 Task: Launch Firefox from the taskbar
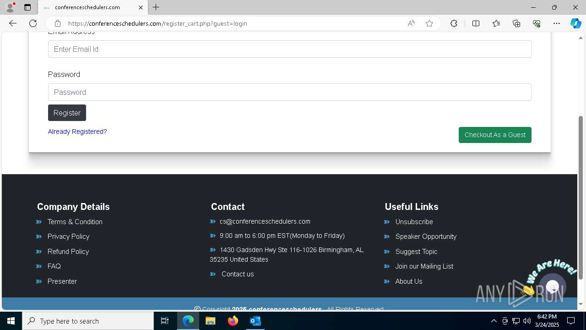pyautogui.click(x=233, y=321)
